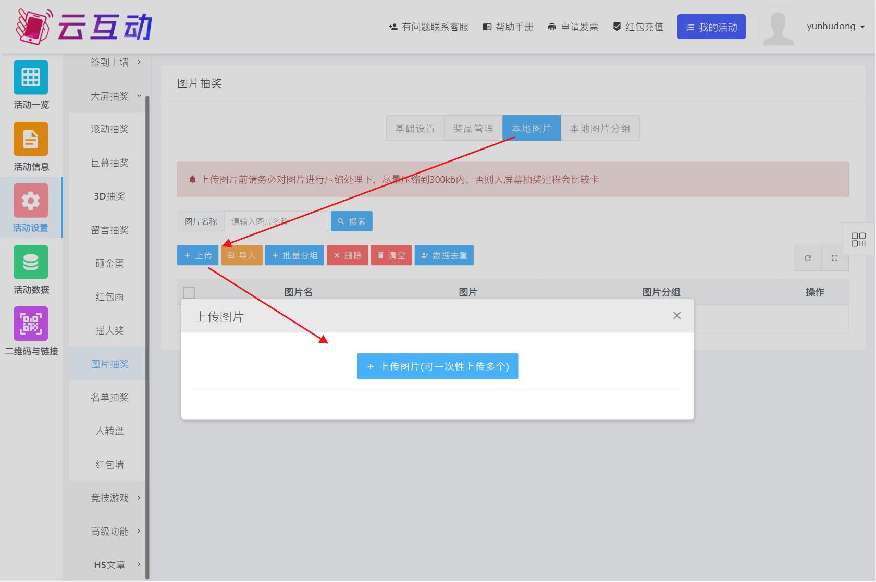Screen dimensions: 876x582
Task: Switch to the 奖品管理 tab
Action: tap(473, 128)
